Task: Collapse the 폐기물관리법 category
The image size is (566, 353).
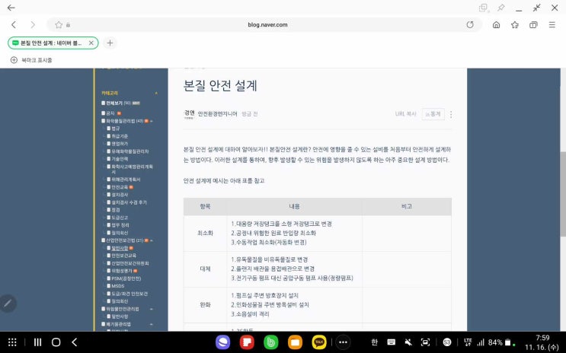Action: tap(152, 324)
